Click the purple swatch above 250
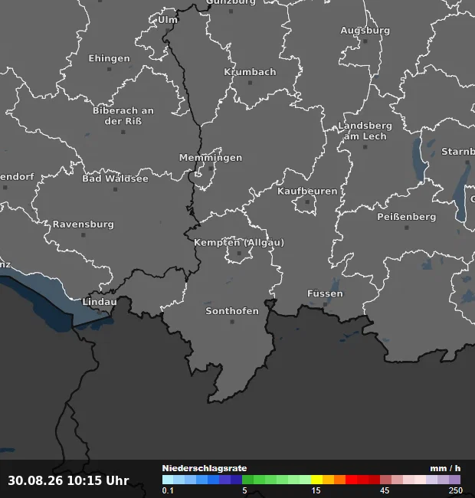The height and width of the screenshot is (498, 475). point(454,480)
